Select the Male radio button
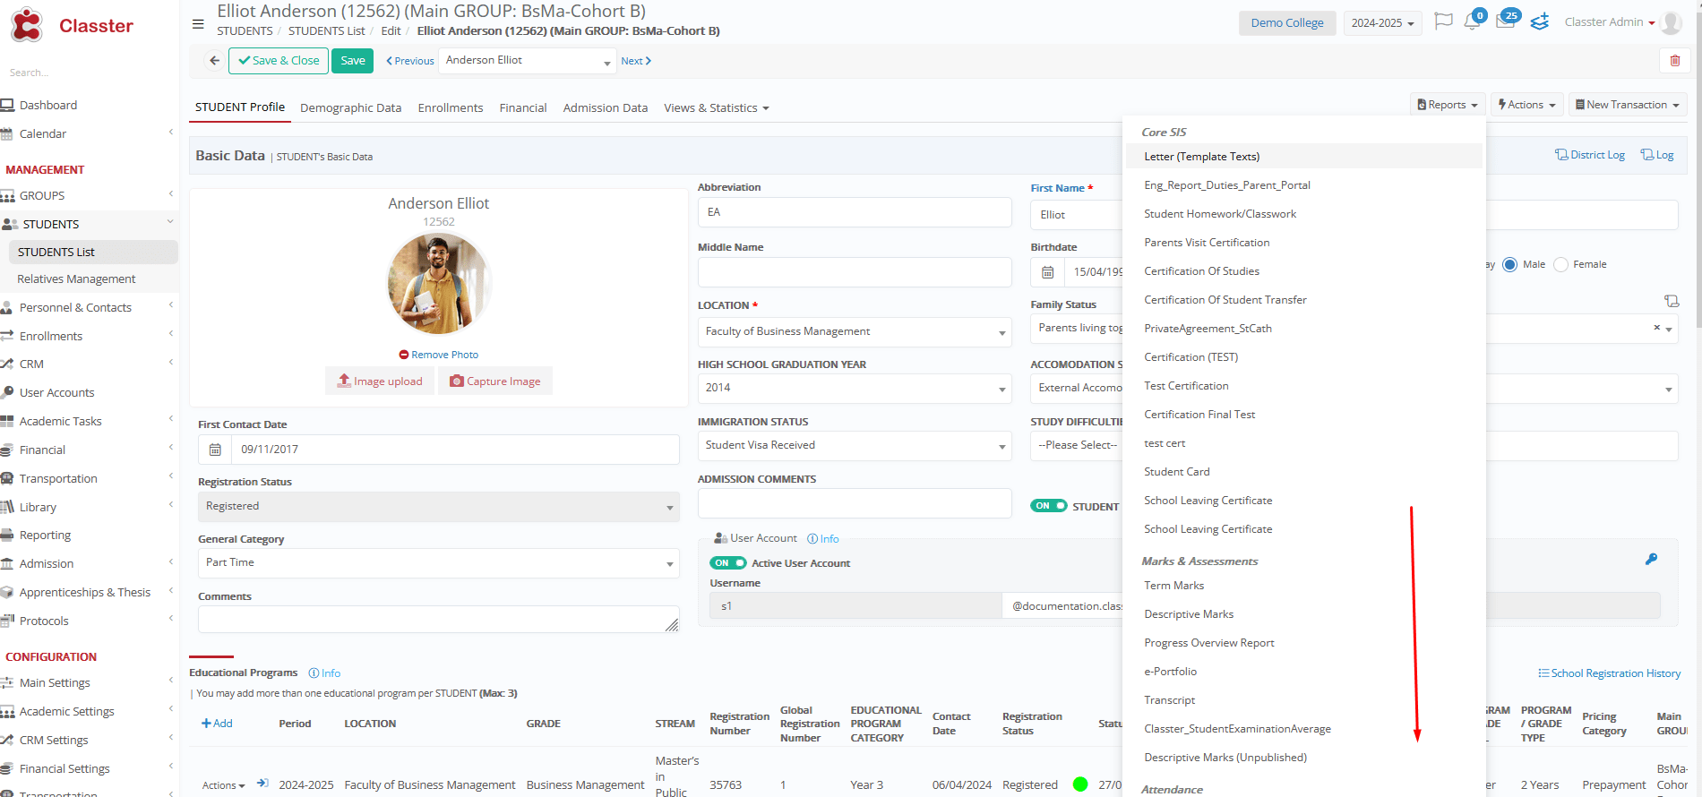 tap(1510, 265)
